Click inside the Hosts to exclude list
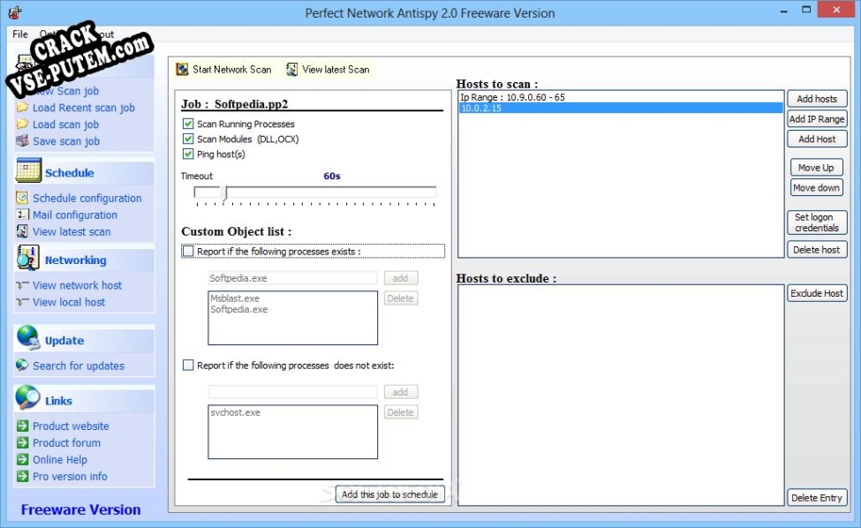 621,395
